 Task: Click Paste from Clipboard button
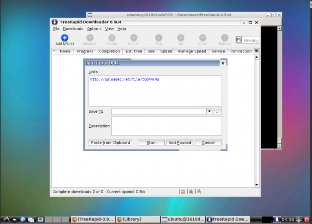tap(110, 143)
